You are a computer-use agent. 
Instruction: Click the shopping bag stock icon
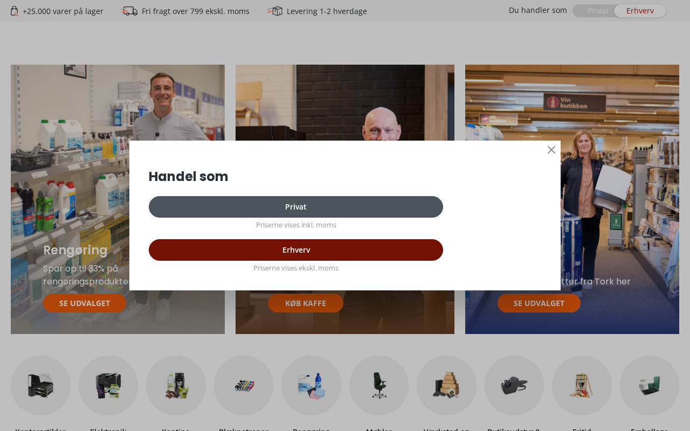tap(14, 11)
